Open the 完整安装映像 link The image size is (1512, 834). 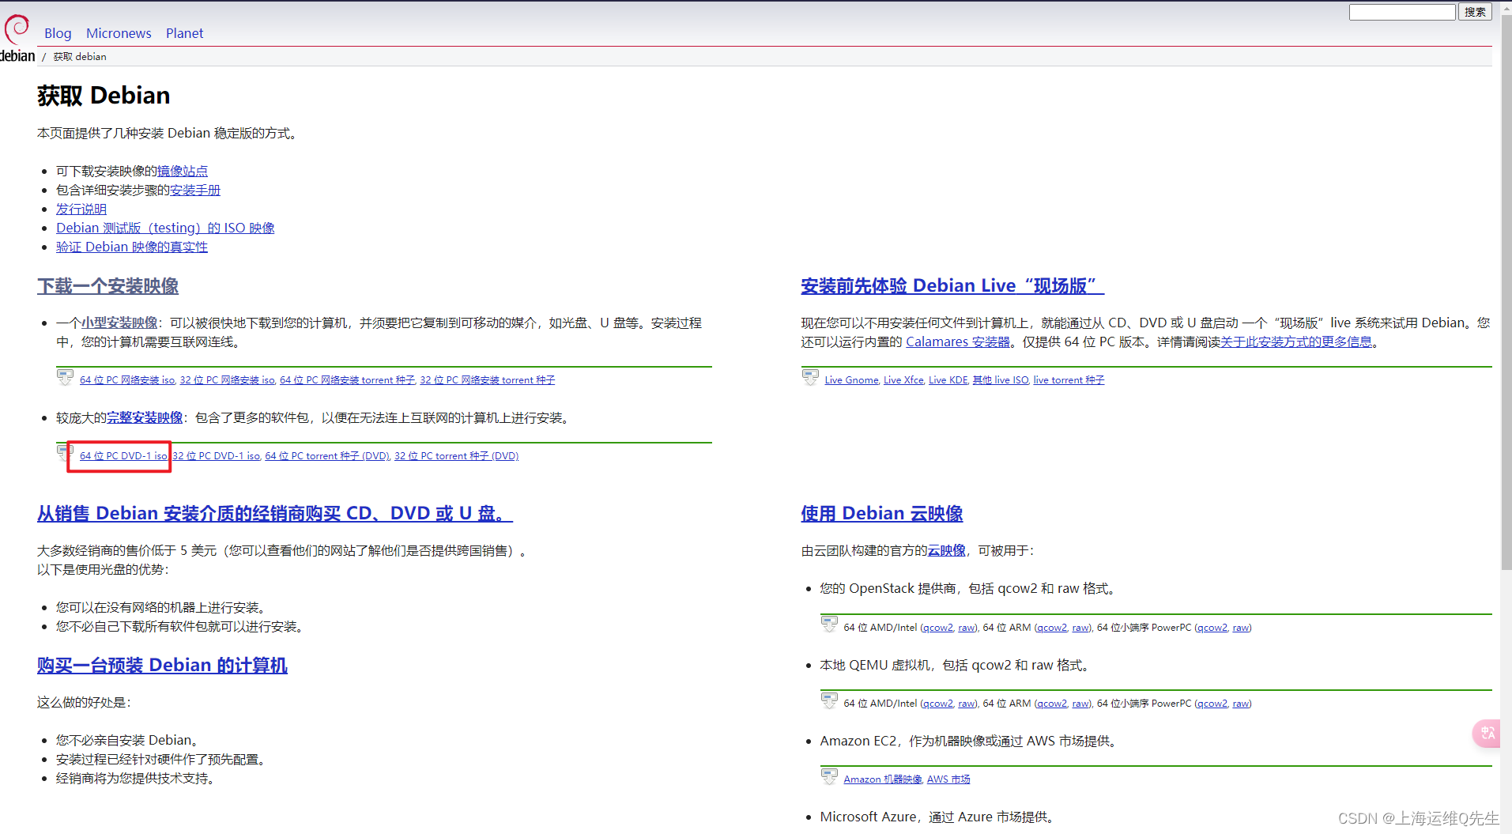pos(145,417)
